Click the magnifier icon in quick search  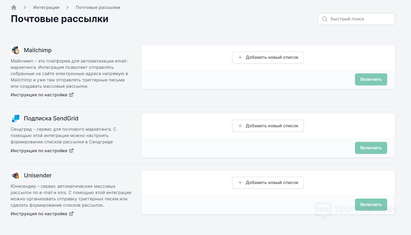[325, 19]
